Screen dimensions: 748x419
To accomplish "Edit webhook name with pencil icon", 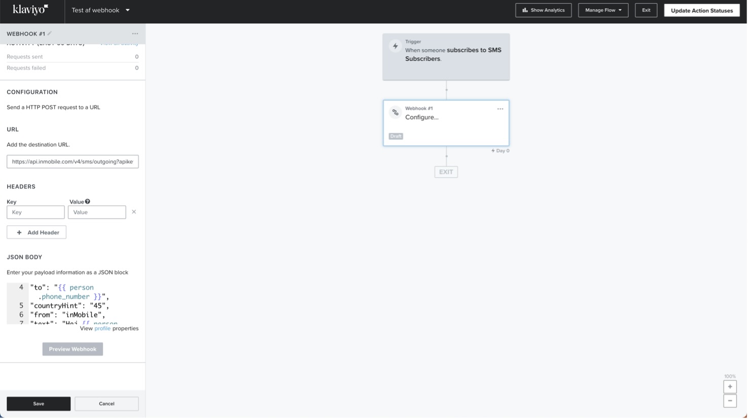I will click(50, 33).
